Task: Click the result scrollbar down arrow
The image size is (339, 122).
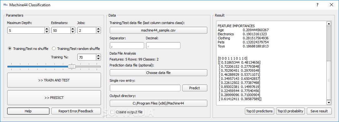Action: pos(329,103)
